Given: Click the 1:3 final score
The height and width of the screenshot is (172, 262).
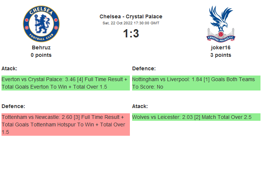Looking at the screenshot, I should tap(131, 34).
